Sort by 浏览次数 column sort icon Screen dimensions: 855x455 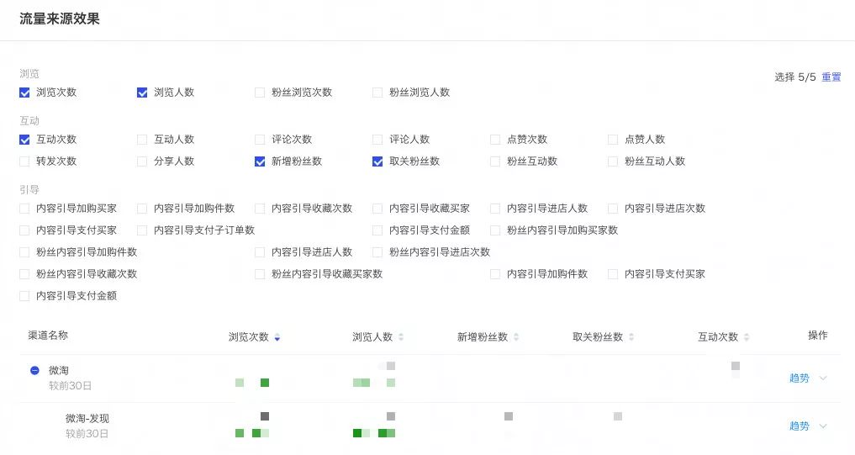click(277, 337)
